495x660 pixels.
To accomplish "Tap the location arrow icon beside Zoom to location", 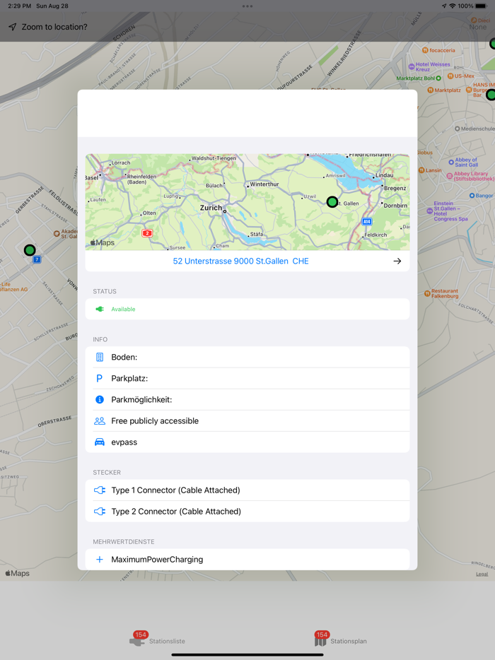I will coord(13,27).
